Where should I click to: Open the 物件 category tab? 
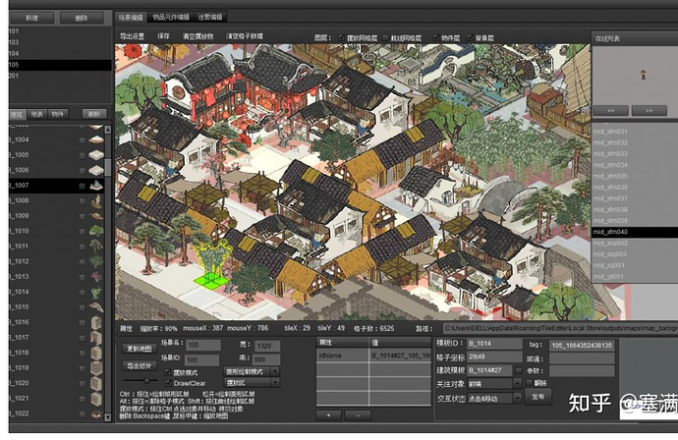(x=58, y=114)
